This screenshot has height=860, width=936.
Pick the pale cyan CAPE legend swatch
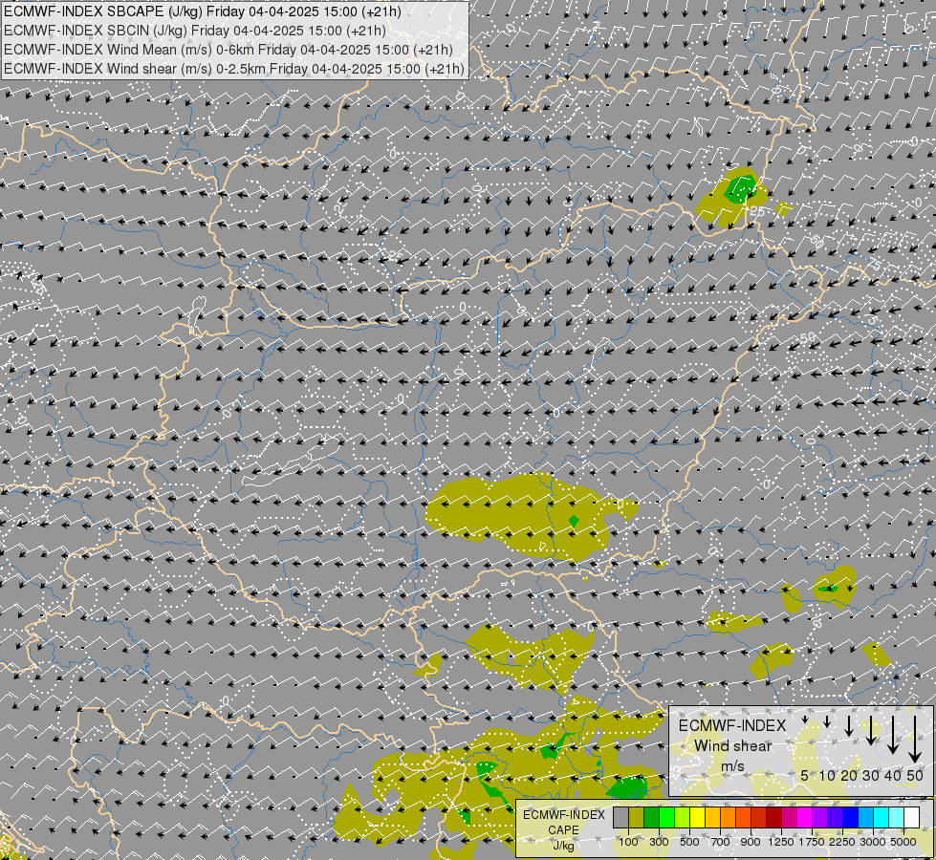pyautogui.click(x=897, y=818)
